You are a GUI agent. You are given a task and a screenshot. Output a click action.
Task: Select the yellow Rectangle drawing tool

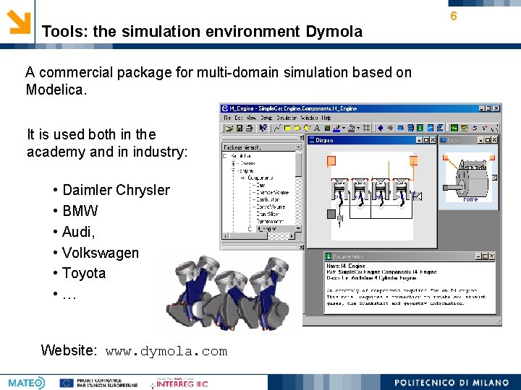pyautogui.click(x=287, y=128)
